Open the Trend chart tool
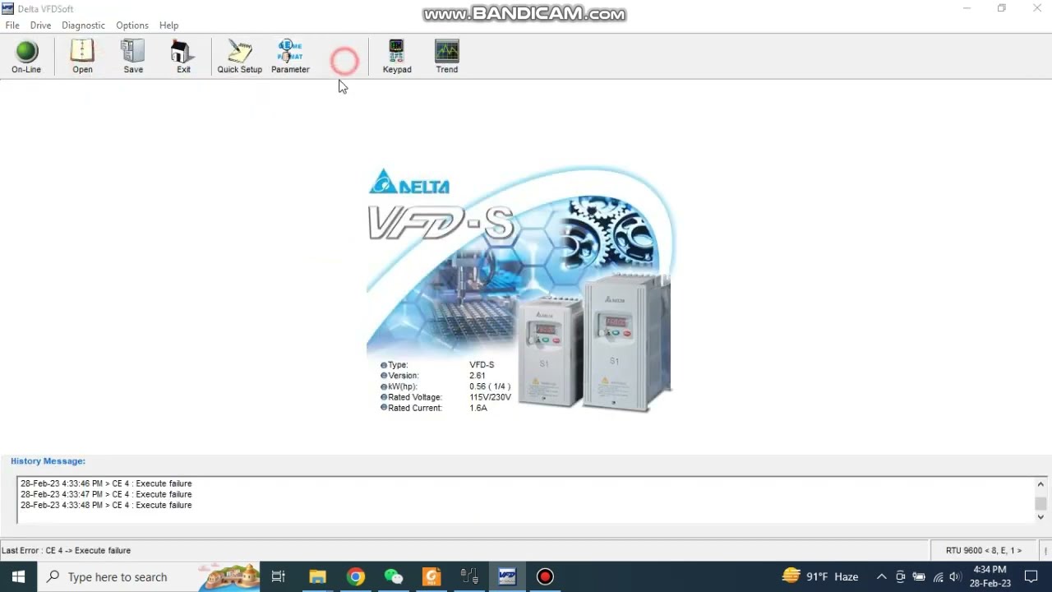1052x592 pixels. point(447,57)
